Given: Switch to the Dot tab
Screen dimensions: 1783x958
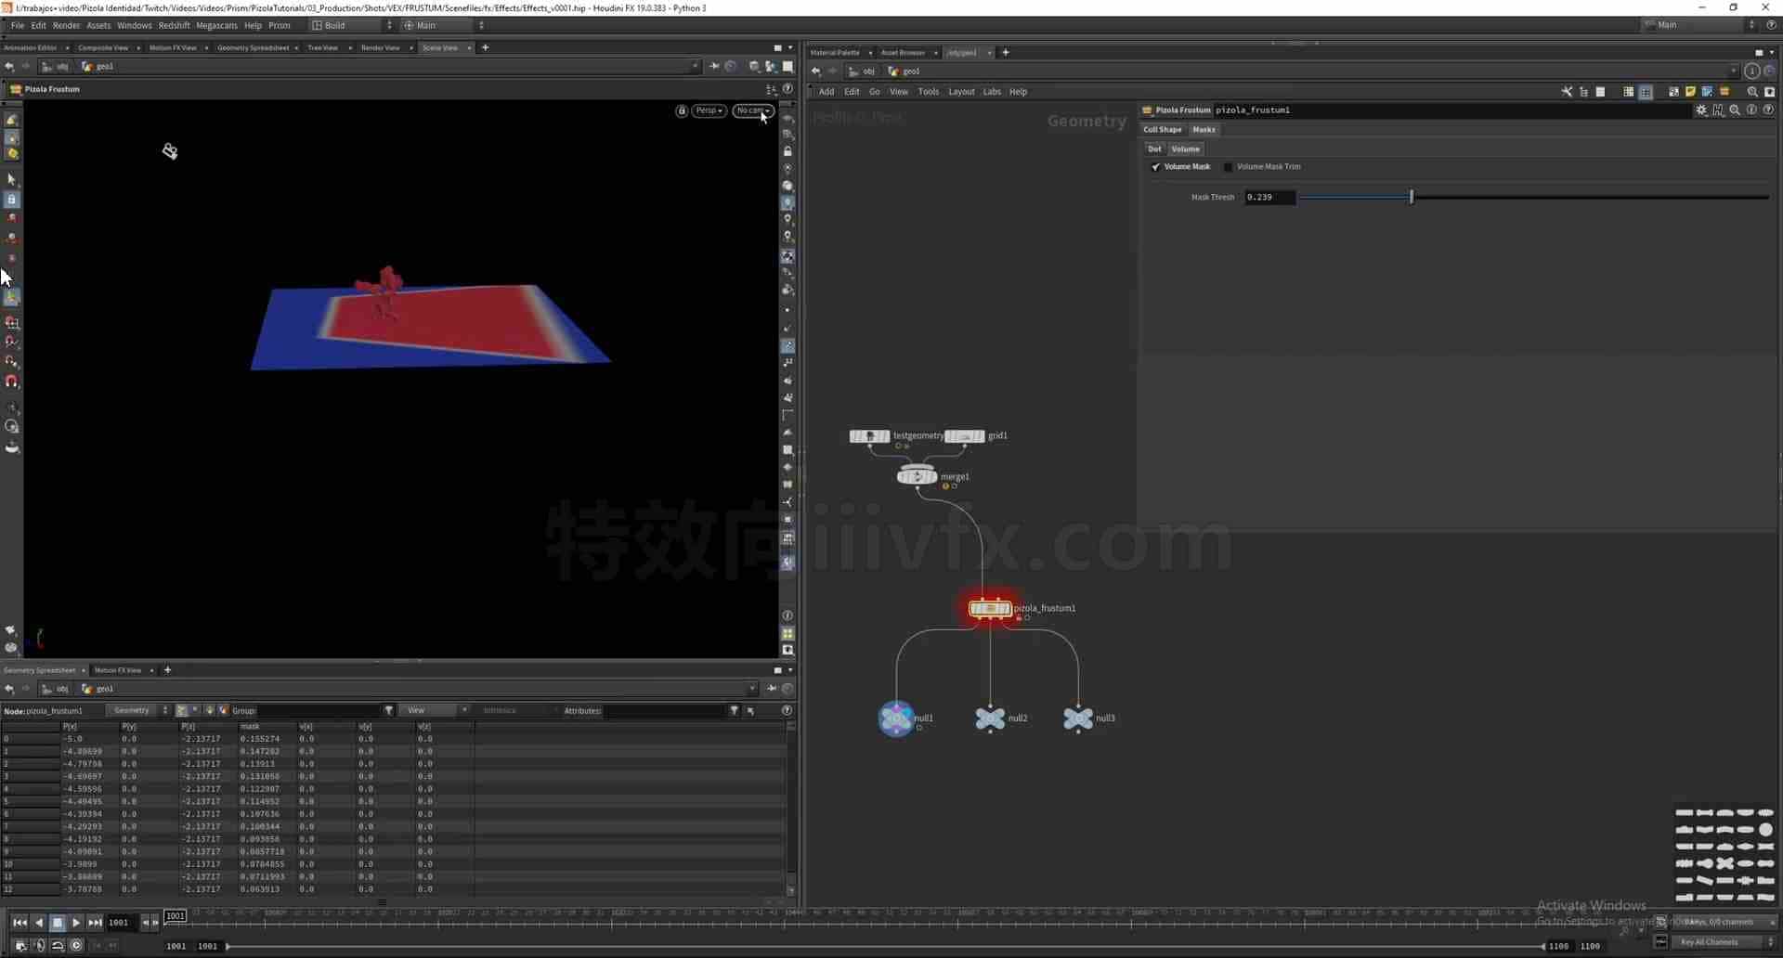Looking at the screenshot, I should (x=1154, y=149).
